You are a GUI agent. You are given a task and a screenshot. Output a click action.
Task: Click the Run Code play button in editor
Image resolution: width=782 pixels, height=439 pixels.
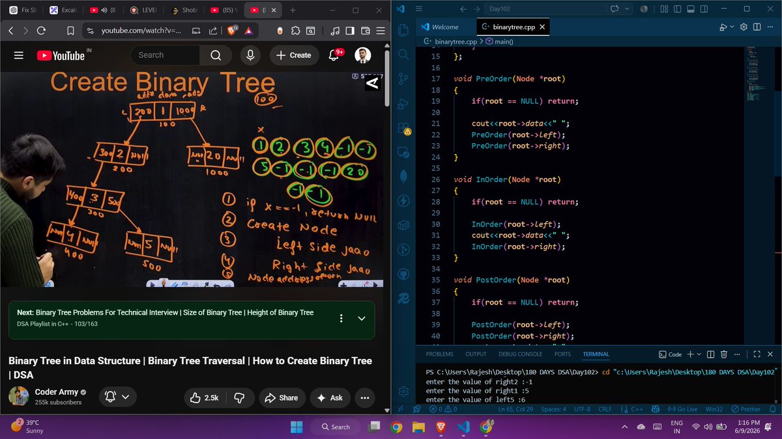point(723,27)
